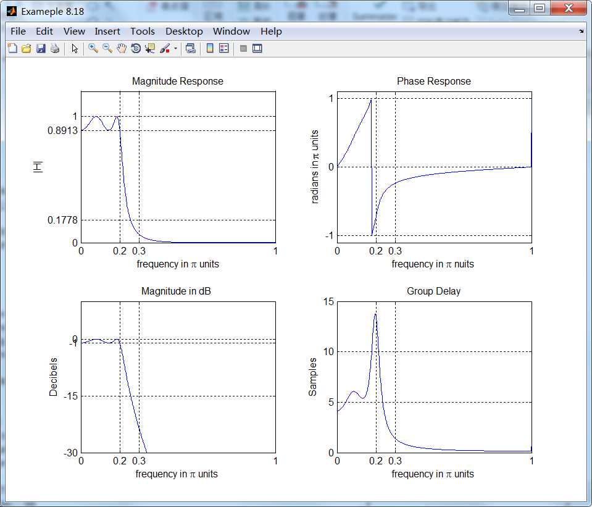Insert a legend via toolbar icon
Viewport: 592px width, 507px height.
coord(224,48)
